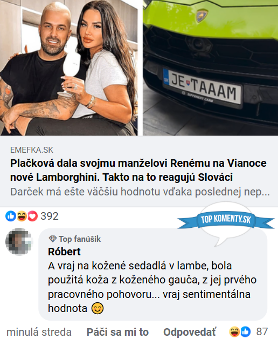Viewport: 278px width, 339px height.
Task: Open the 87 comment reactions count
Action: [x=262, y=331]
